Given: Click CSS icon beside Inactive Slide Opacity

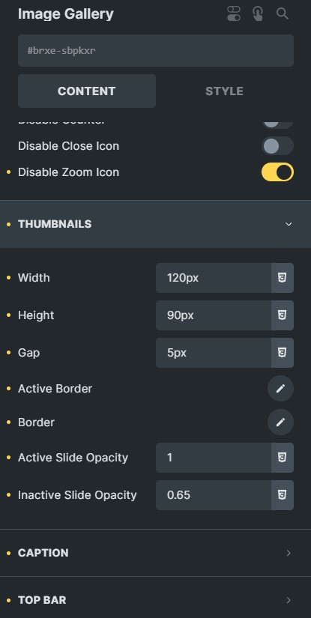Looking at the screenshot, I should click(282, 495).
